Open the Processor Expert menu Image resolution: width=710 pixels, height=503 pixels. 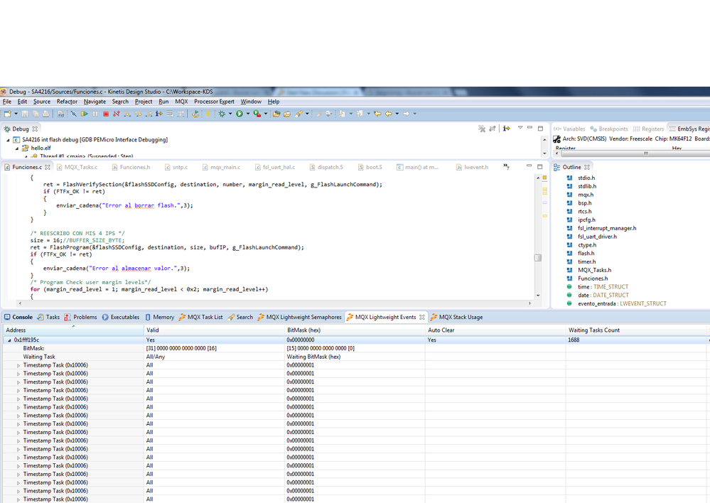click(214, 102)
